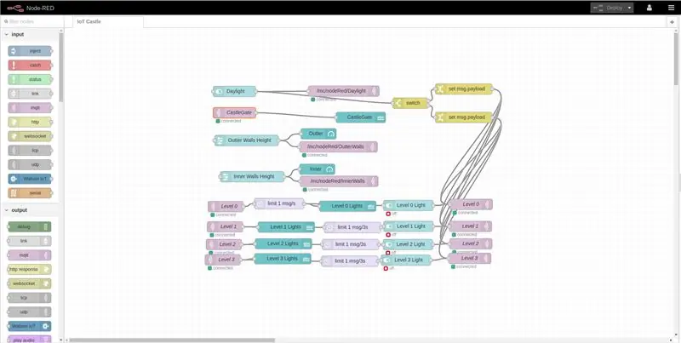Select the Level 3 mqtt output node
681x343 pixels.
pyautogui.click(x=470, y=259)
